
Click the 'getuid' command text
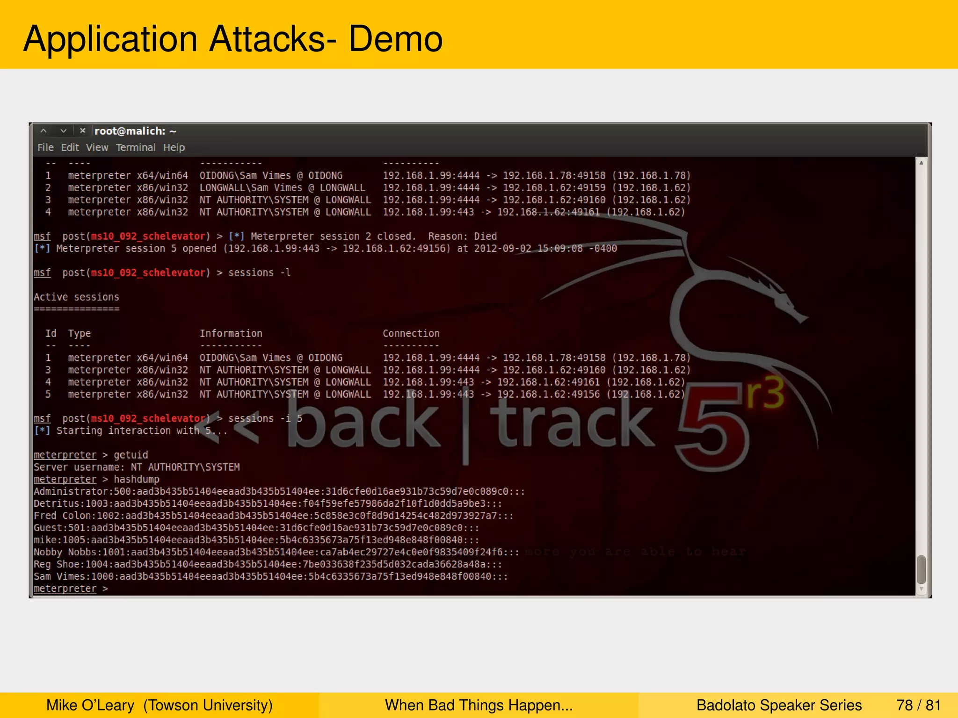click(131, 455)
